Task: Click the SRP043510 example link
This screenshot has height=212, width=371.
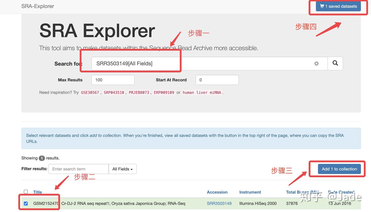Action: pyautogui.click(x=114, y=92)
